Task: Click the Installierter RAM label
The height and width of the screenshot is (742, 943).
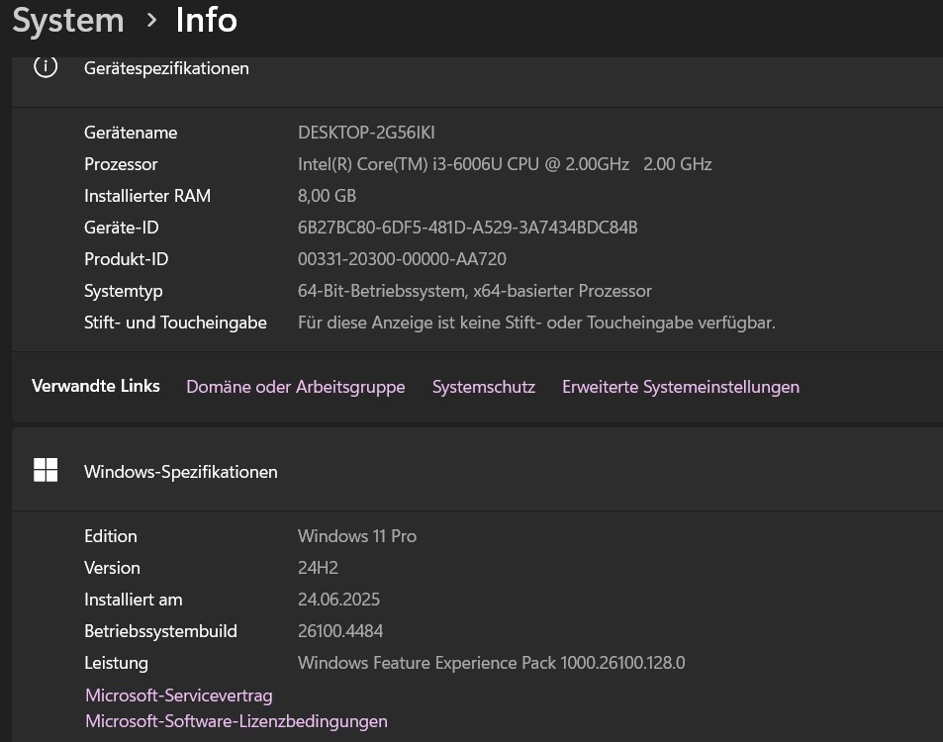Action: tap(147, 196)
